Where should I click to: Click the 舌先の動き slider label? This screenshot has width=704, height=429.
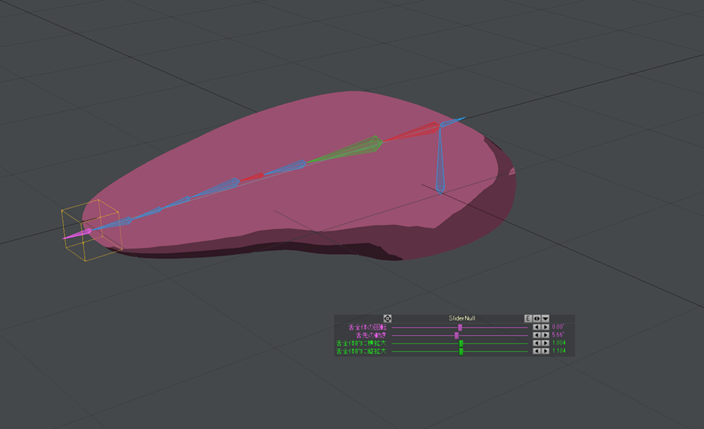pos(371,336)
